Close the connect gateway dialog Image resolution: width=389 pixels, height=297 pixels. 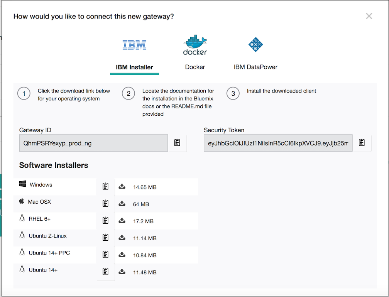point(369,16)
